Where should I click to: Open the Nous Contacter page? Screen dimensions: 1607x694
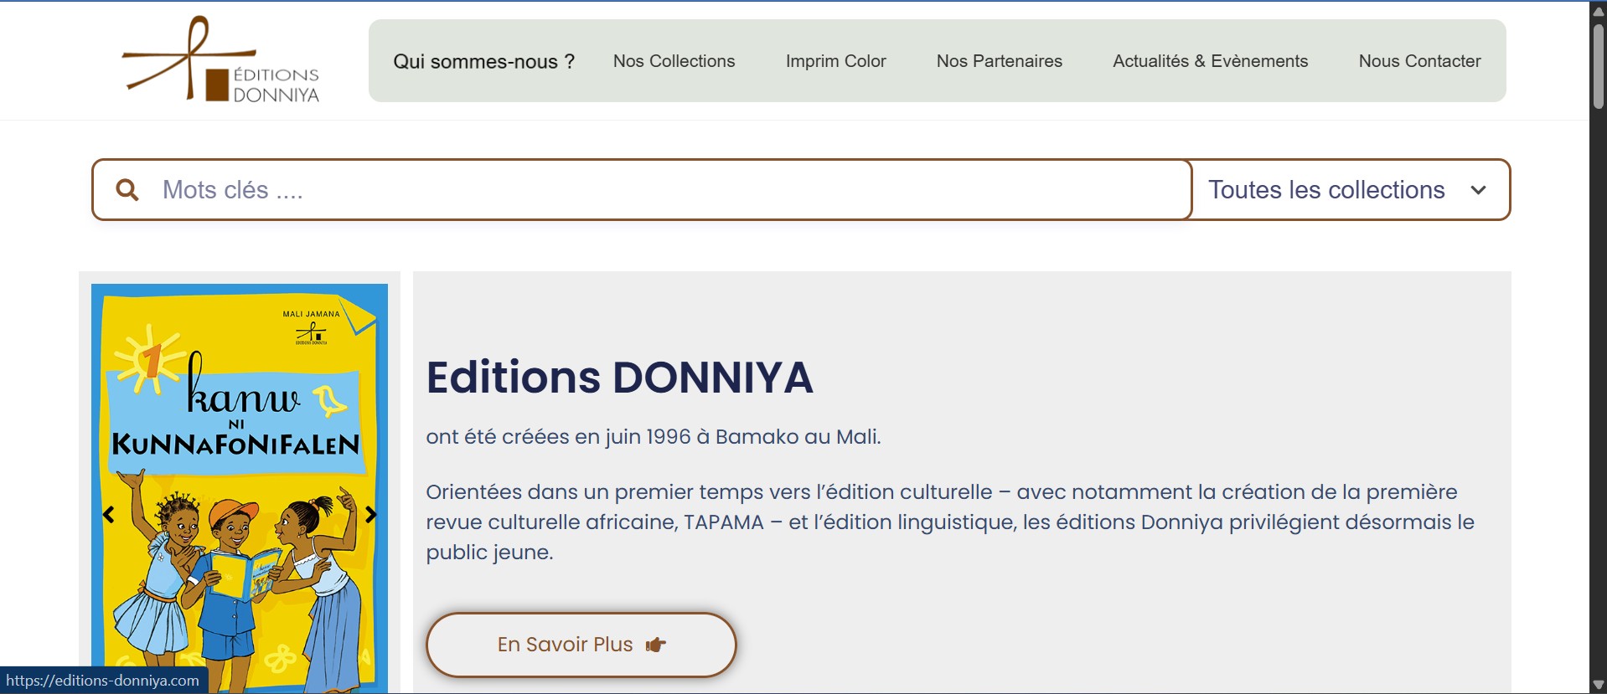click(x=1419, y=61)
